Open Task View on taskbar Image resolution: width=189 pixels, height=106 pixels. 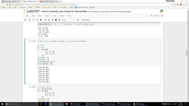point(41,104)
